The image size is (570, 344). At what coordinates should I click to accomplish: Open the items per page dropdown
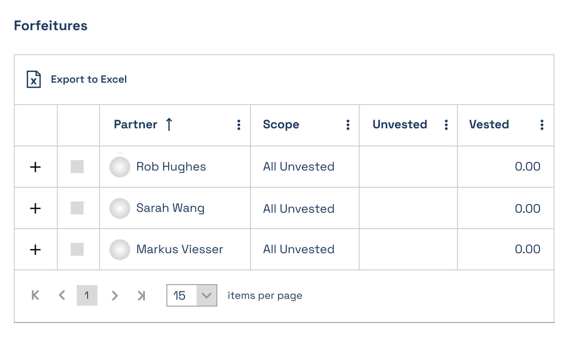[x=192, y=295]
